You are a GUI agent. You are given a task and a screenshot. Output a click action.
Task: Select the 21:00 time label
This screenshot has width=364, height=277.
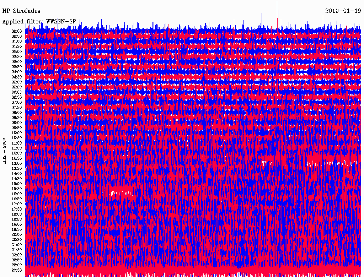pyautogui.click(x=17, y=245)
